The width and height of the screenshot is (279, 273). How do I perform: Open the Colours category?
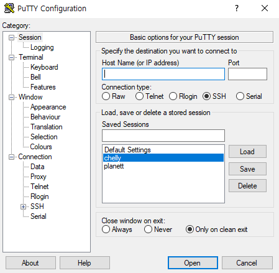(x=41, y=147)
